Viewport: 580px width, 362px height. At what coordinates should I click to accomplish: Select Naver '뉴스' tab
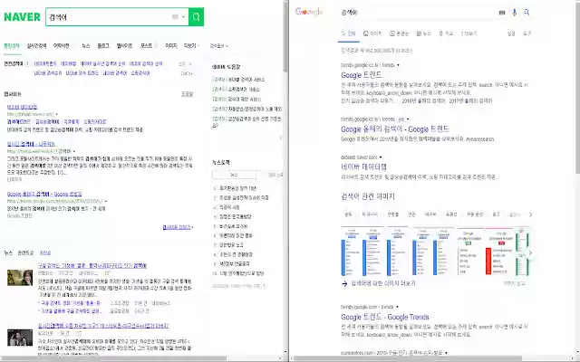click(x=86, y=46)
